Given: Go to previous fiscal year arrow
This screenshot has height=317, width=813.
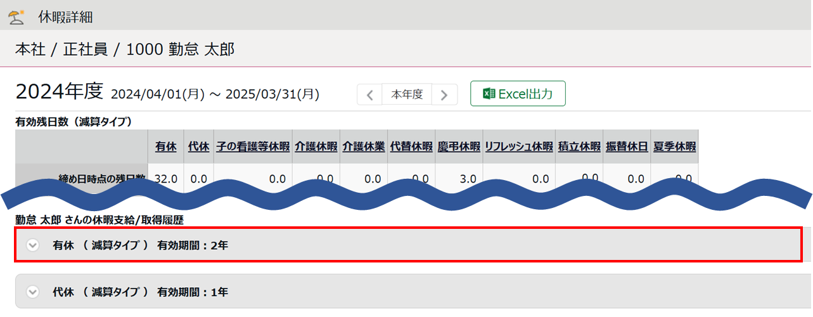Looking at the screenshot, I should (370, 95).
